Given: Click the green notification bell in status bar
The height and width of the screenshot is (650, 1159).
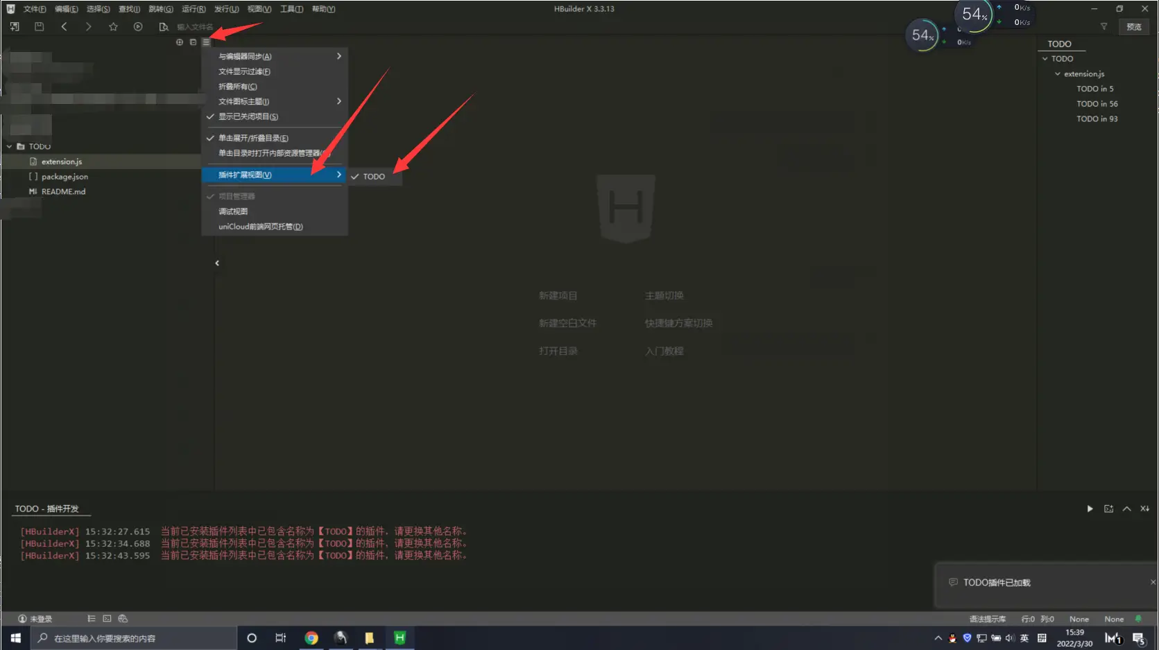Looking at the screenshot, I should click(1138, 619).
